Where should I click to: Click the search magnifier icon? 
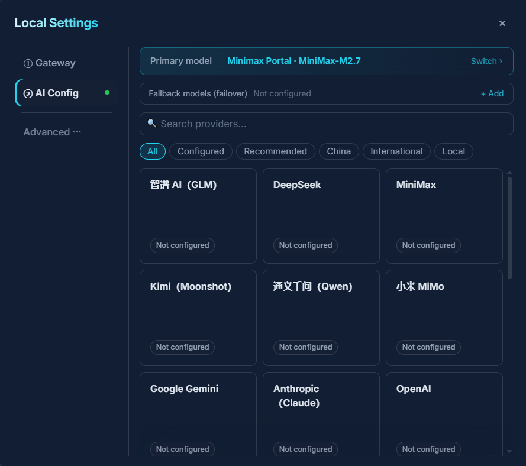[x=152, y=123]
